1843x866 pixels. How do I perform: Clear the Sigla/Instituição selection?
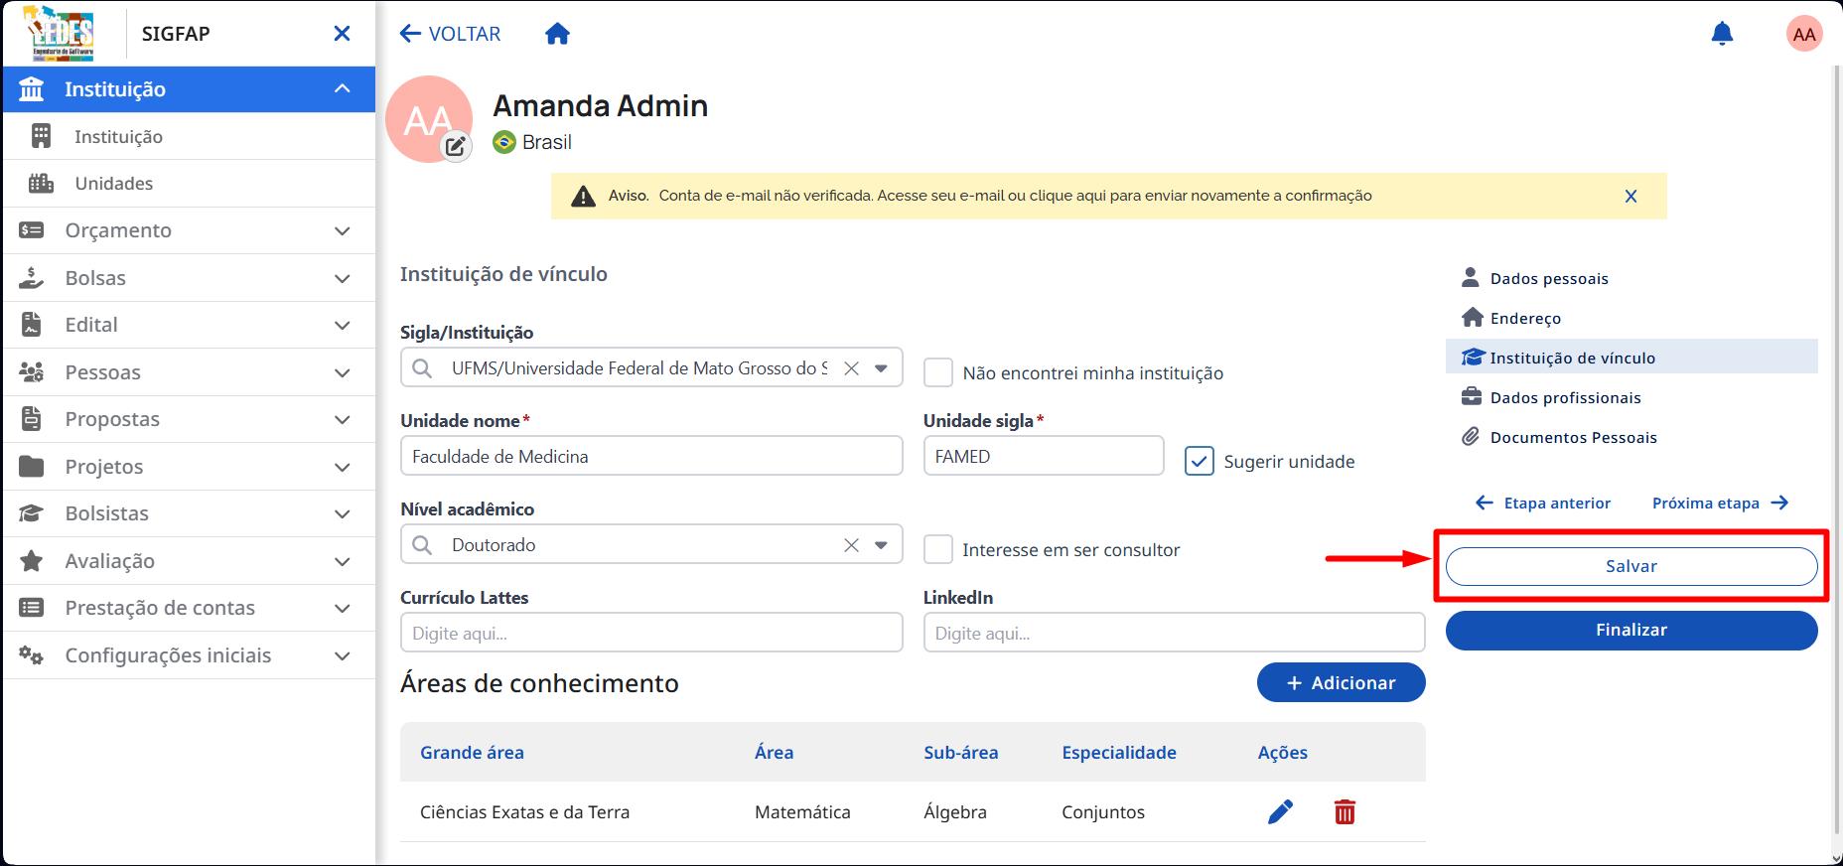point(851,368)
